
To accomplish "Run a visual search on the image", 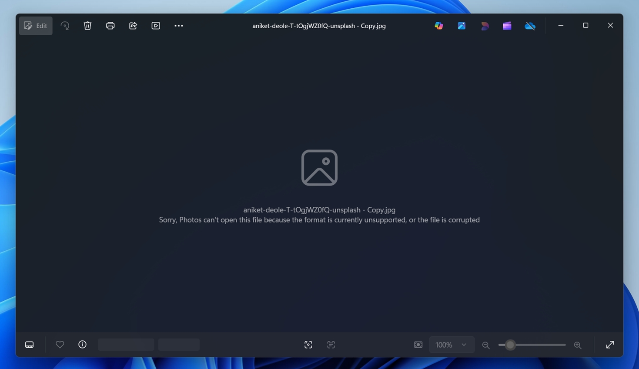I will coord(308,344).
